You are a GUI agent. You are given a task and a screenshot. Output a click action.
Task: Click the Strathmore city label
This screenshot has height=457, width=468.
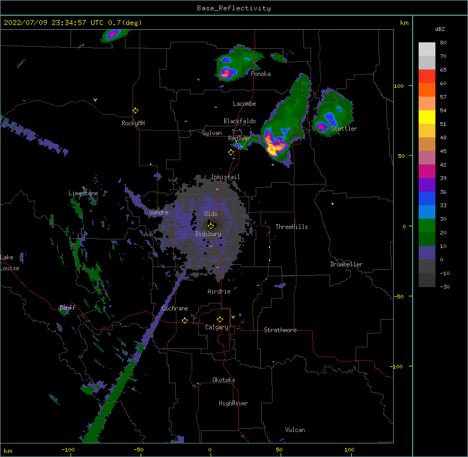280,330
